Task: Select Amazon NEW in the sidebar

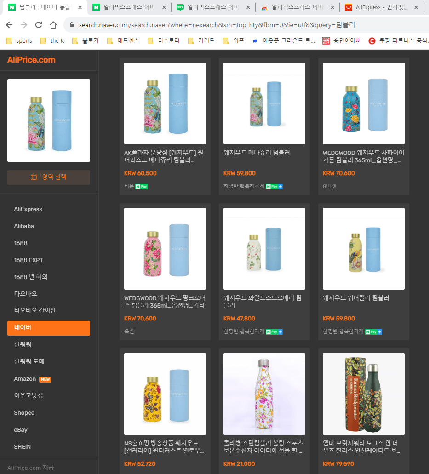Action: (33, 379)
